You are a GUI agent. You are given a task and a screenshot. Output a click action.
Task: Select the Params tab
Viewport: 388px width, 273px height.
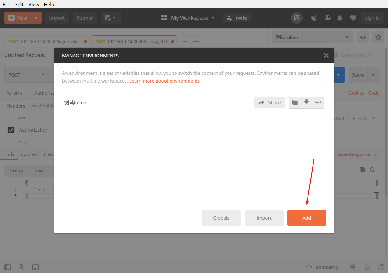(x=14, y=93)
